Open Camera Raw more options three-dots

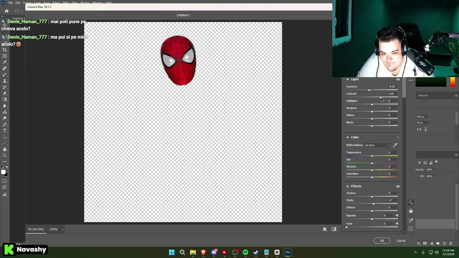pyautogui.click(x=411, y=80)
